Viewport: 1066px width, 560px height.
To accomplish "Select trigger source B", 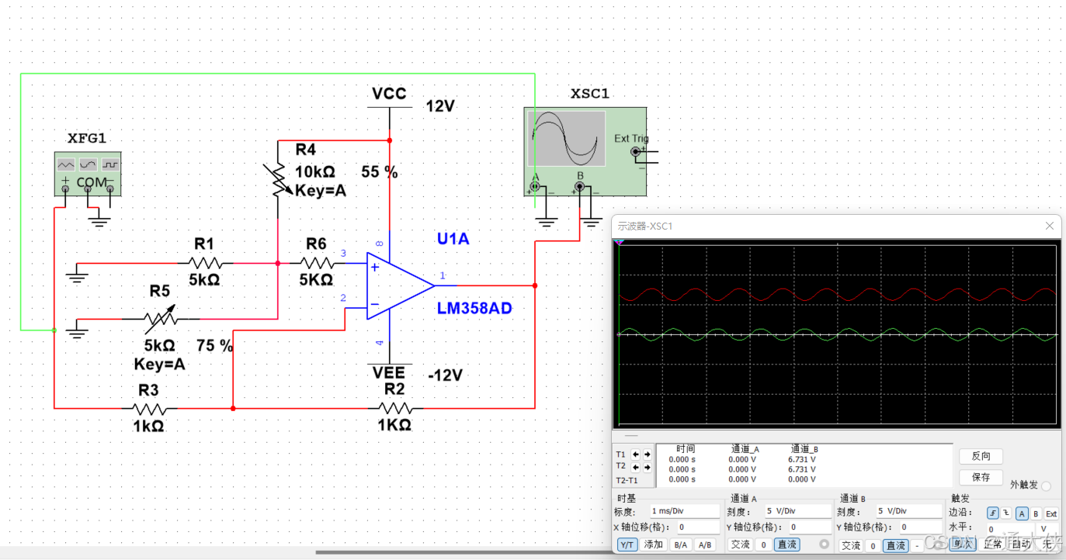I will click(1036, 513).
